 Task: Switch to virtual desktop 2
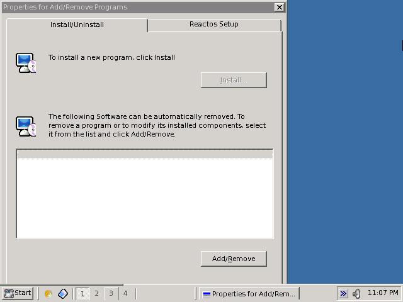(x=96, y=293)
